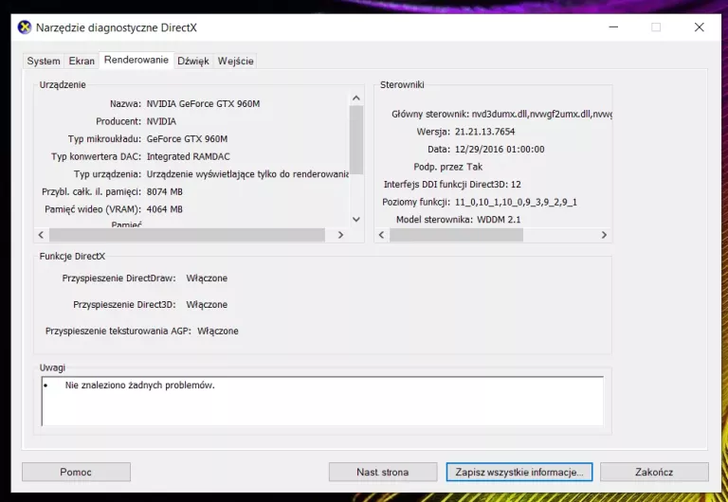Click right arrow of Sterowniki horizontal scrollbar
This screenshot has width=728, height=502.
click(604, 235)
